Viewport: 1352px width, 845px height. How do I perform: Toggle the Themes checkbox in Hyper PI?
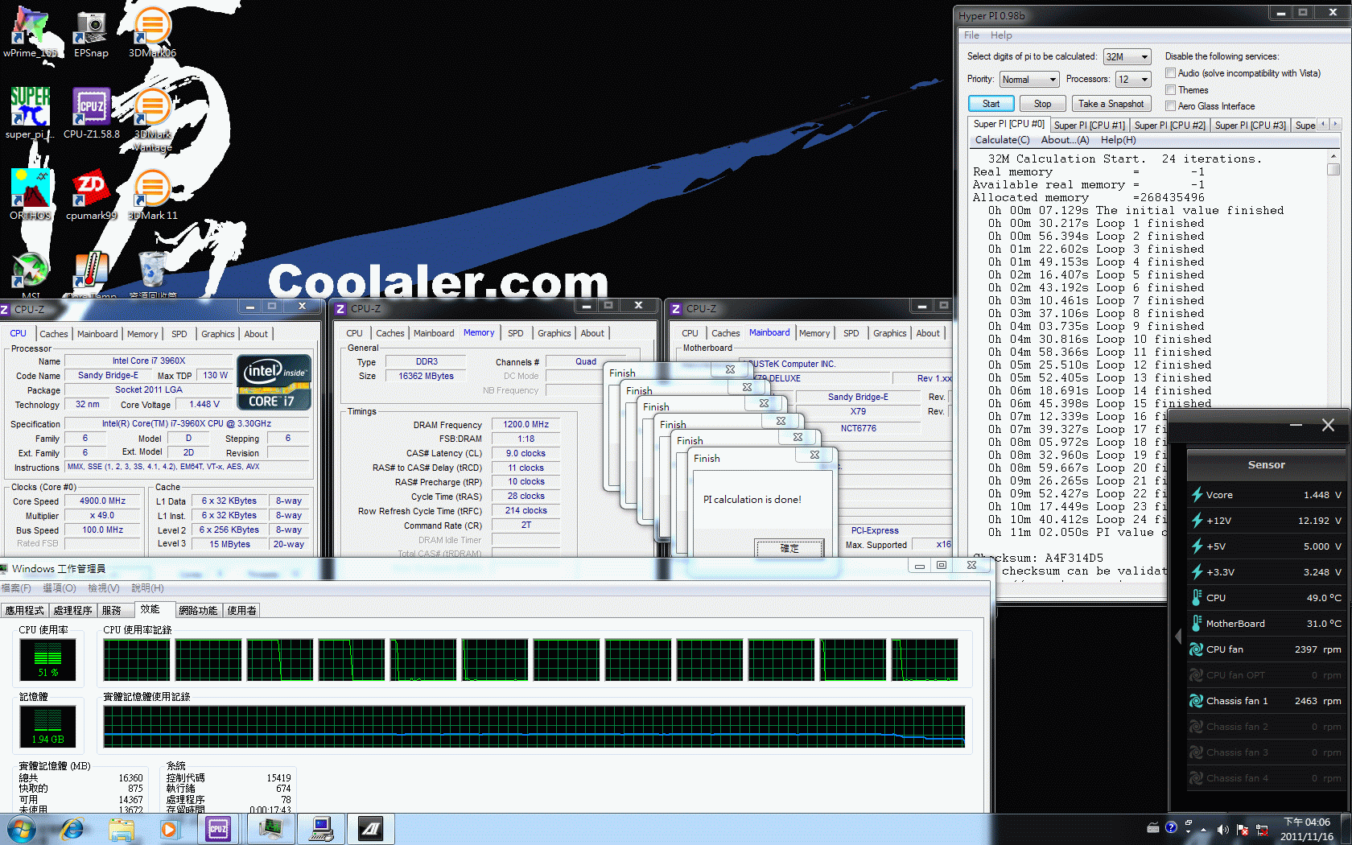click(x=1171, y=90)
